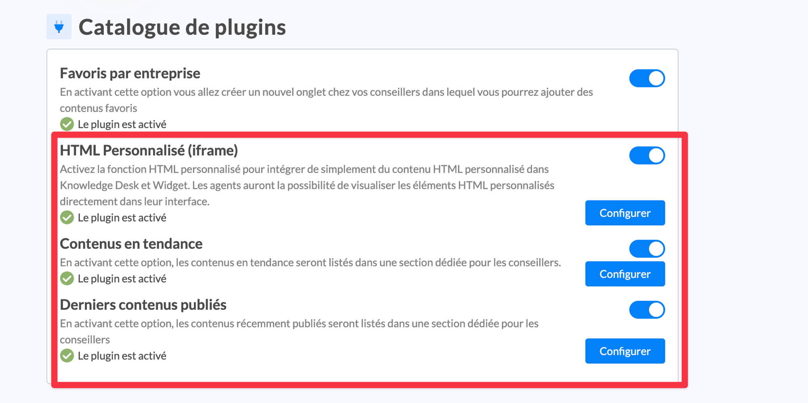The image size is (808, 403).
Task: Configure the HTML Personnalisé plugin
Action: tap(625, 213)
